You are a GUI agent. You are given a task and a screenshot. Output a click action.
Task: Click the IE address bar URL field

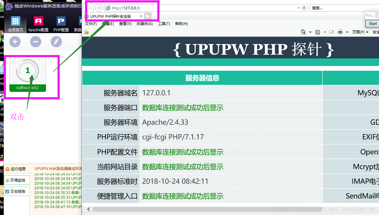coord(200,8)
